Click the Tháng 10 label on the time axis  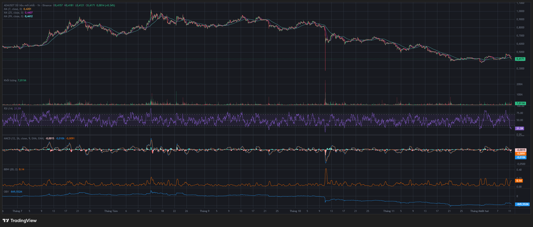click(x=294, y=211)
